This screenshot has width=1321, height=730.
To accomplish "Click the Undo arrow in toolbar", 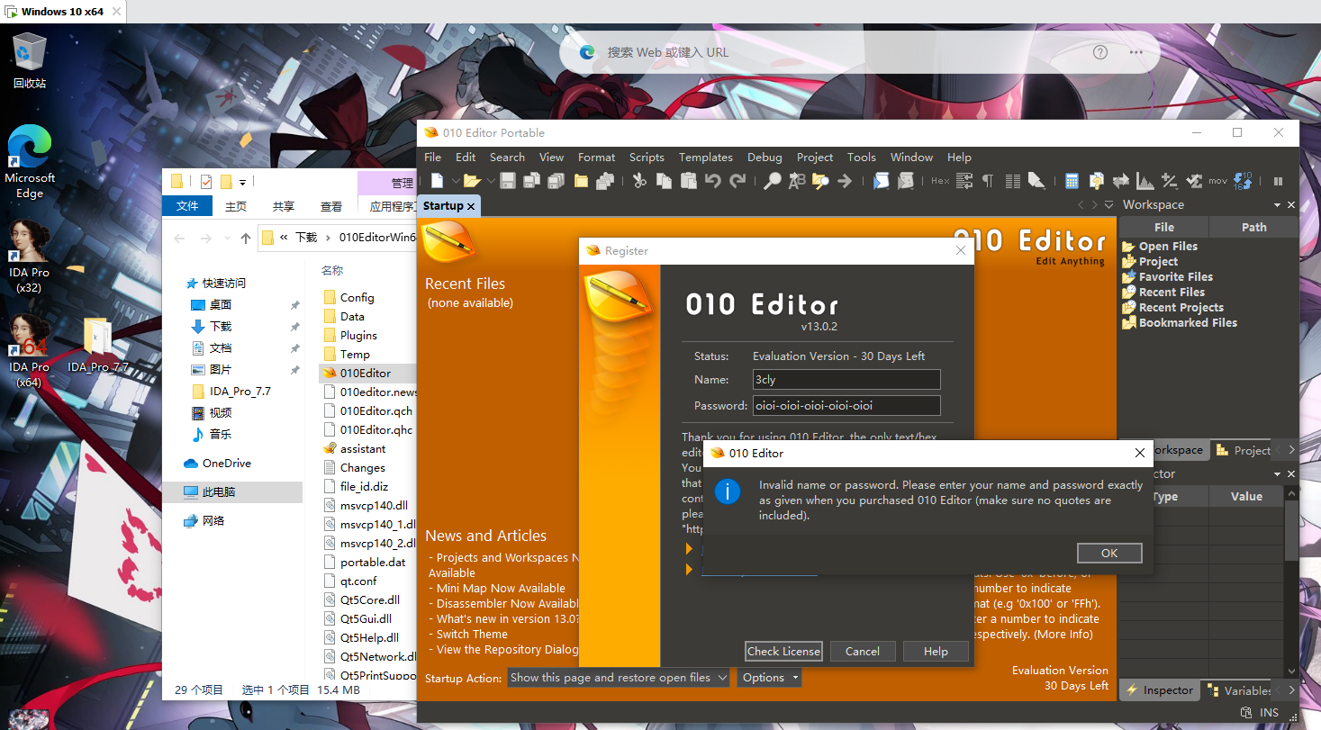I will (x=713, y=181).
